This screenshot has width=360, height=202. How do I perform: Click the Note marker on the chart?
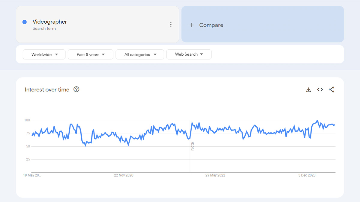[x=192, y=146]
